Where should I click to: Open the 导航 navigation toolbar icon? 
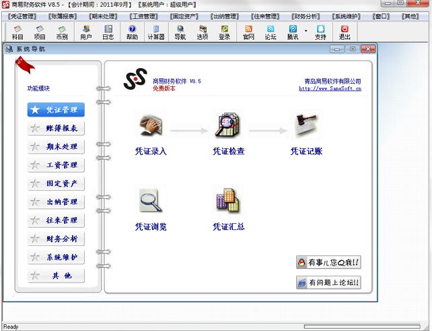click(x=180, y=32)
